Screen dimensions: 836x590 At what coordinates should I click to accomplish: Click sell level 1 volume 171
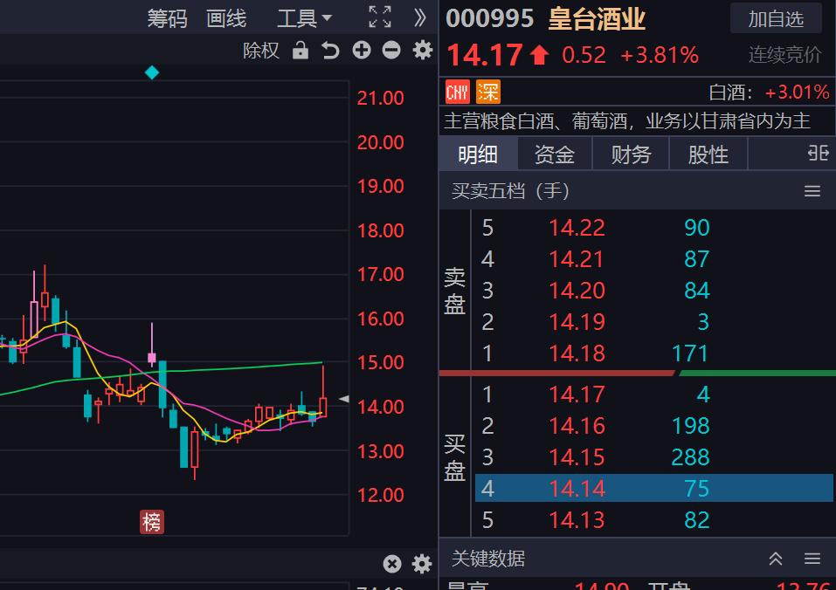click(690, 353)
